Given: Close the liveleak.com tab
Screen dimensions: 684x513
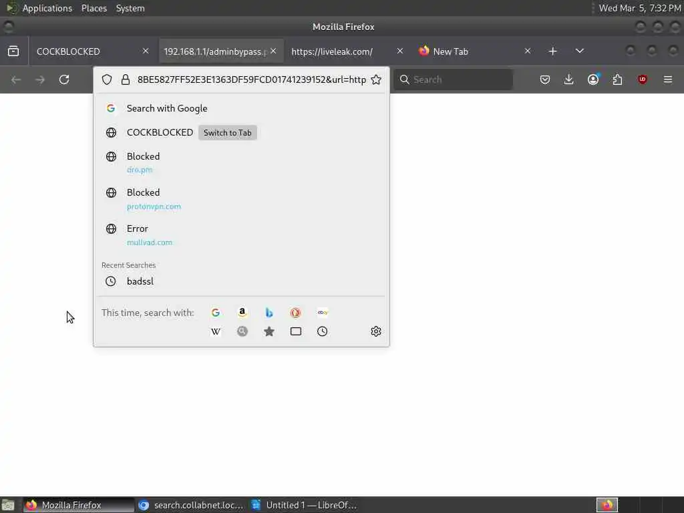Looking at the screenshot, I should (400, 51).
